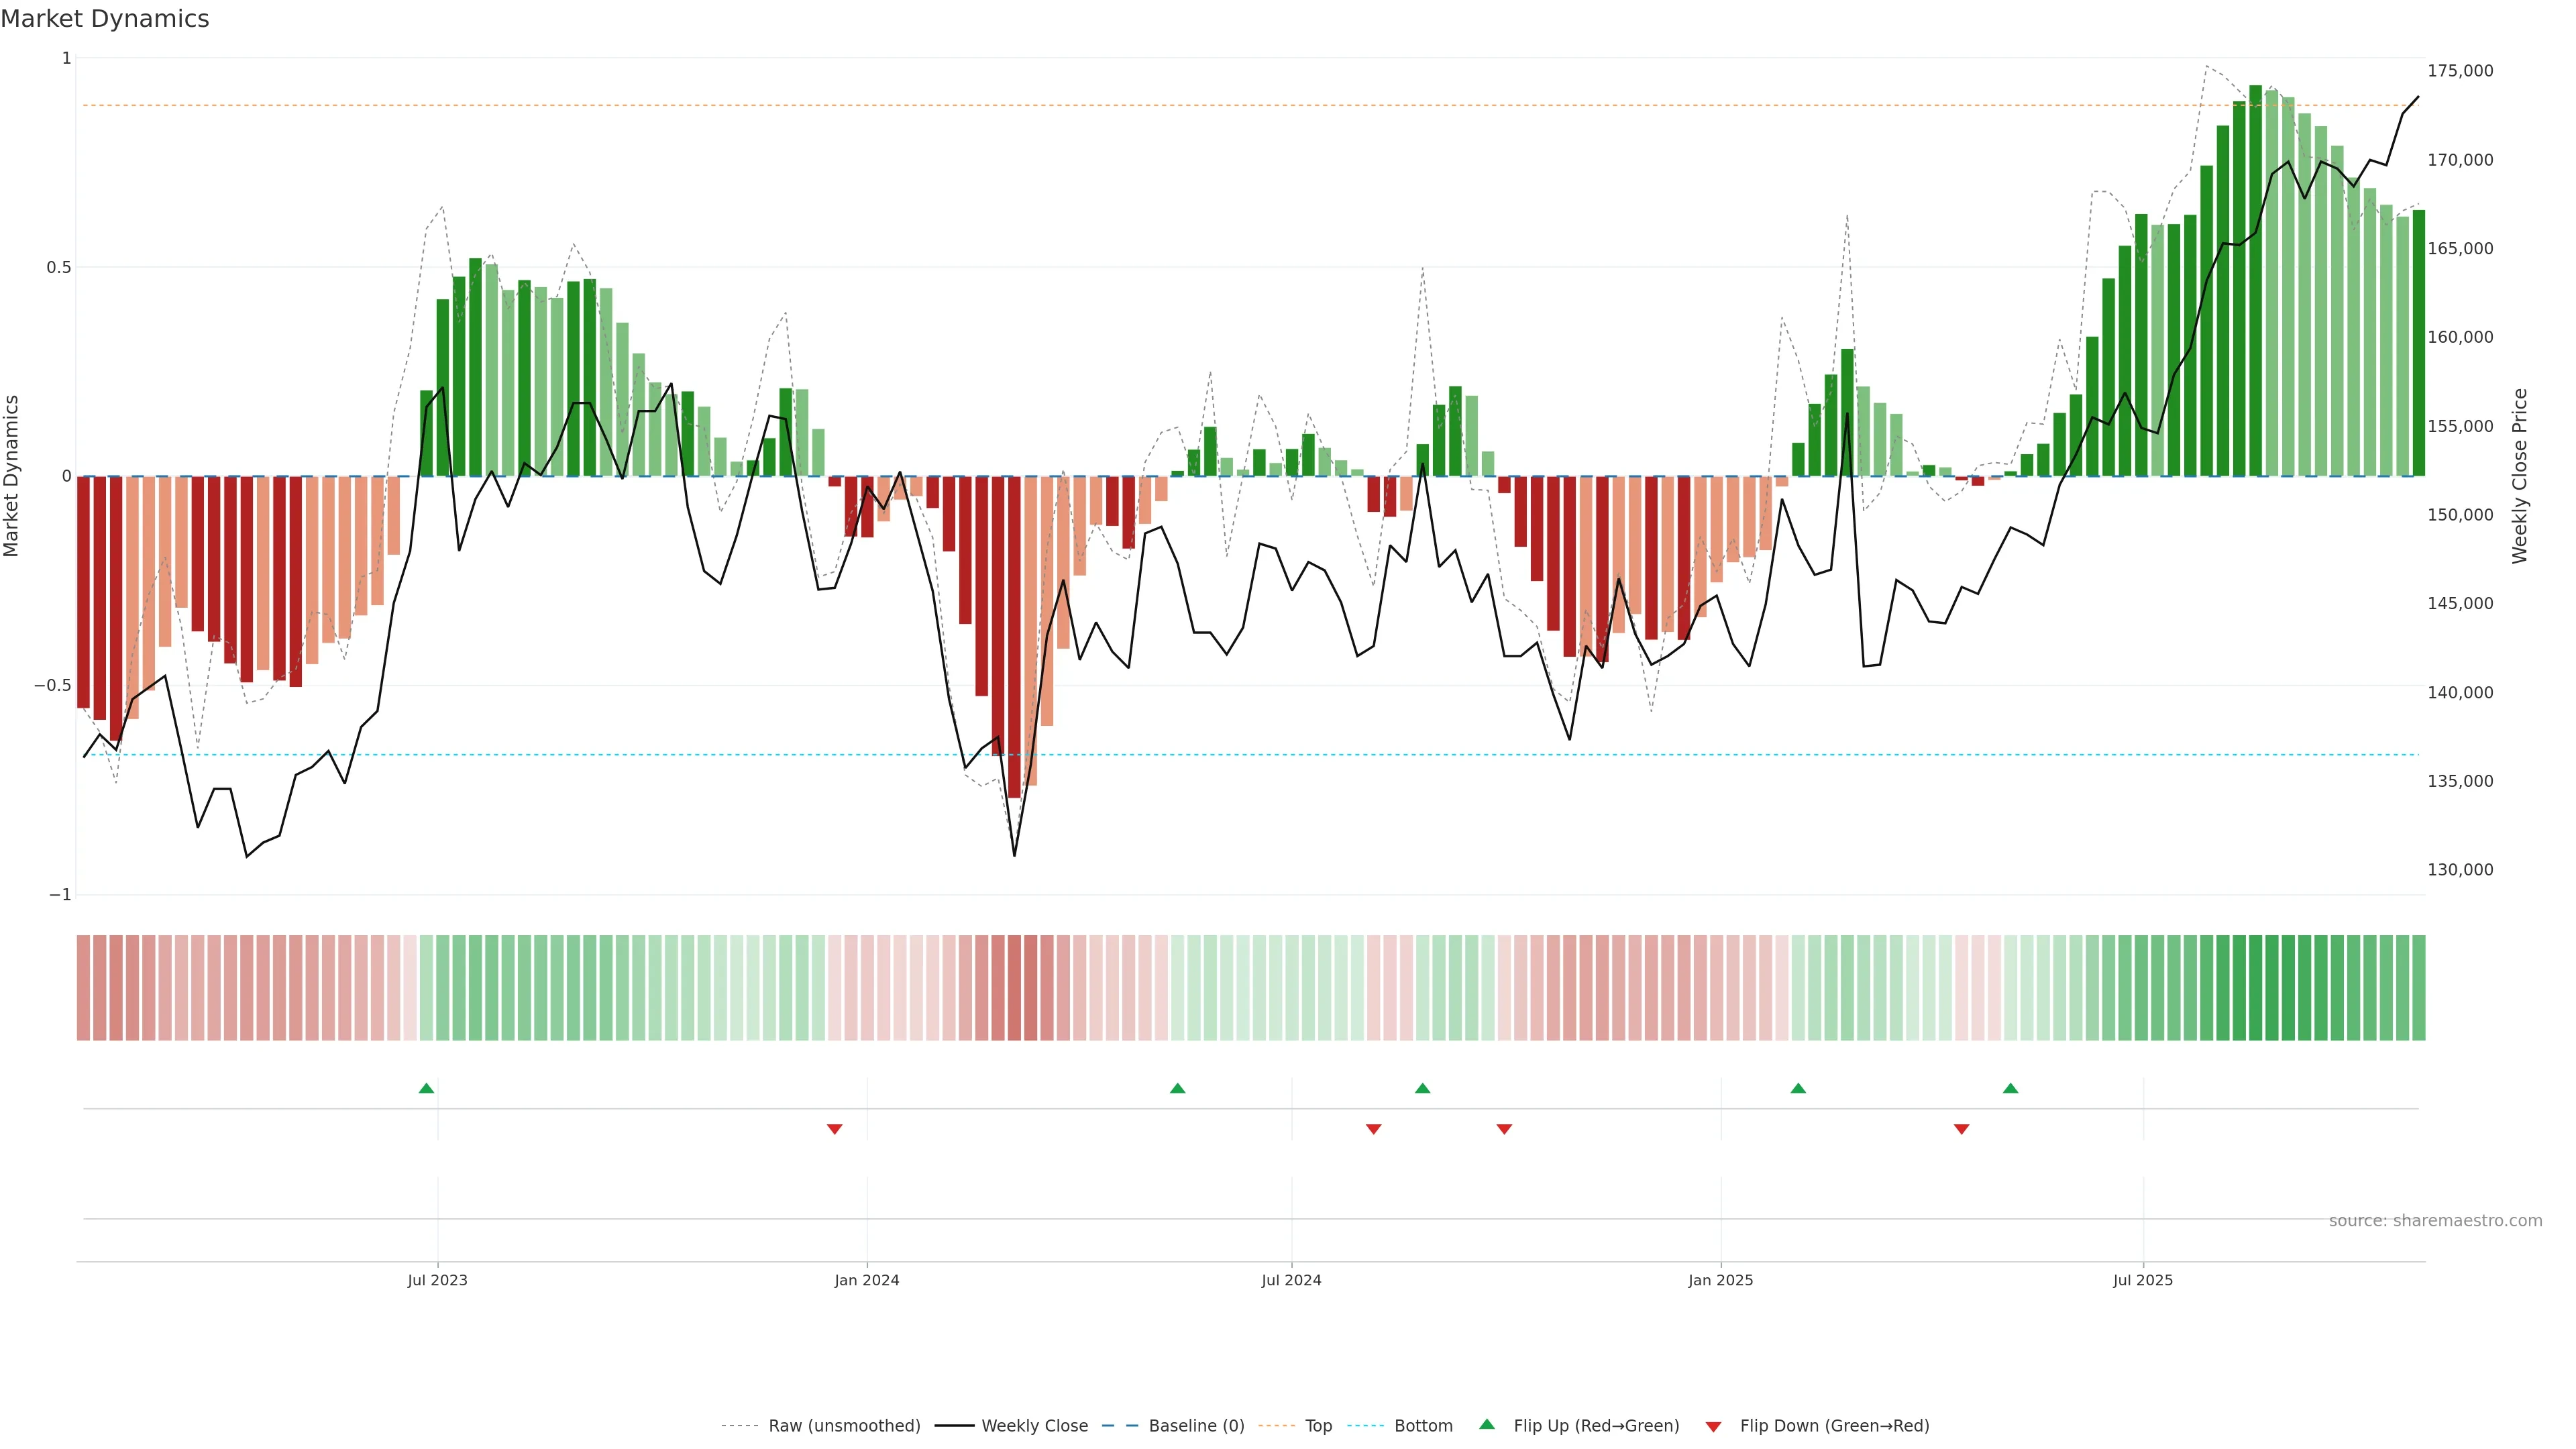Click the Market Dynamics chart title
This screenshot has height=1449, width=2576.
click(105, 19)
